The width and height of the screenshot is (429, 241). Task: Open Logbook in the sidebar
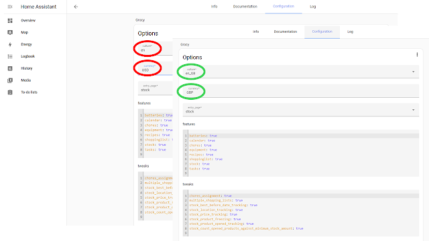[28, 56]
